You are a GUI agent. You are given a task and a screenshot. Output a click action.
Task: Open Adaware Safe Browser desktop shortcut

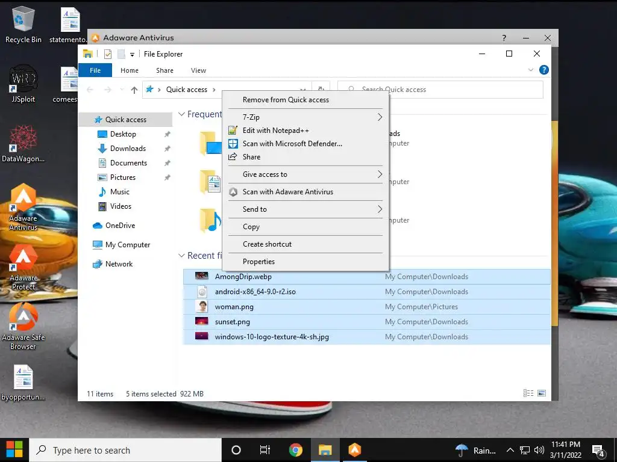pyautogui.click(x=23, y=327)
